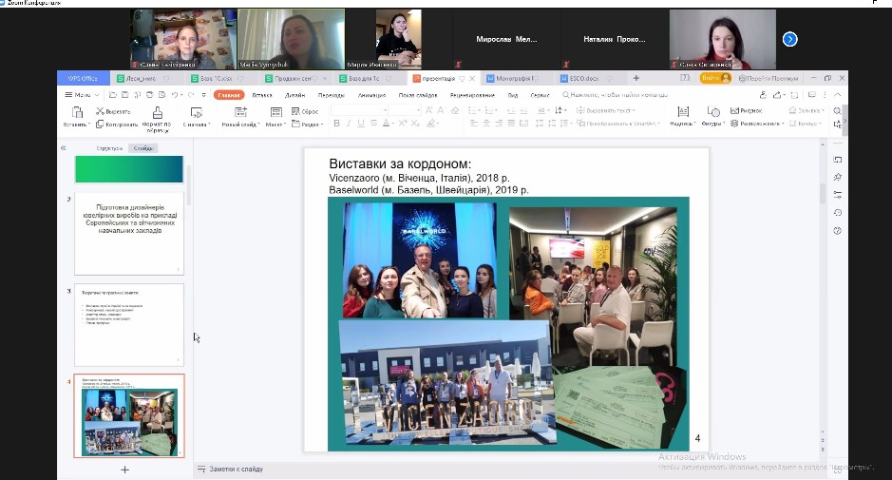The image size is (892, 480).
Task: Click the orange Войти sign-in button
Action: tap(715, 78)
